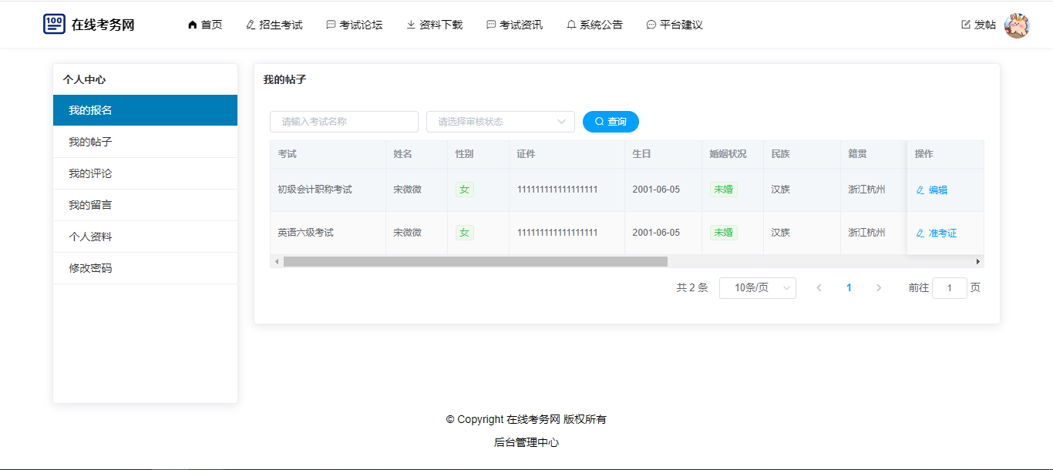Open 资料下载 with the download icon
This screenshot has height=470, width=1053.
pyautogui.click(x=411, y=25)
